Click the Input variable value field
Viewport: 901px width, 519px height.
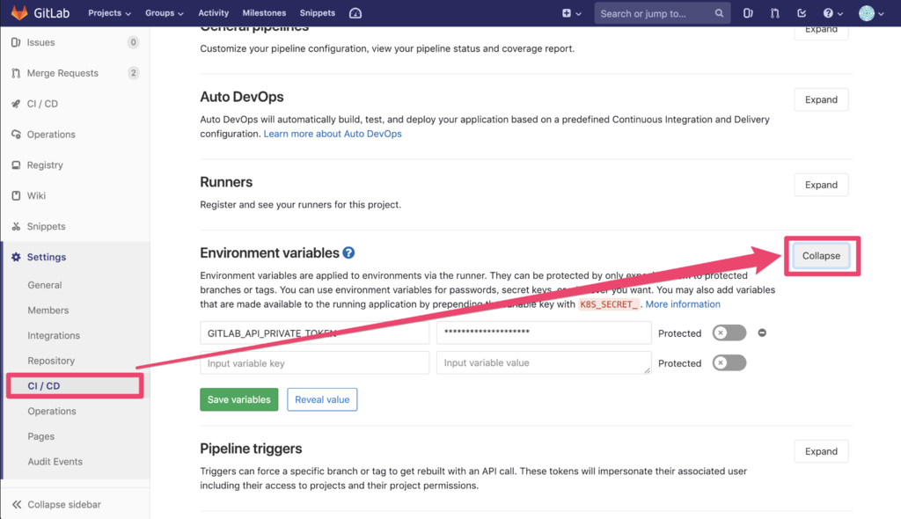tap(544, 362)
